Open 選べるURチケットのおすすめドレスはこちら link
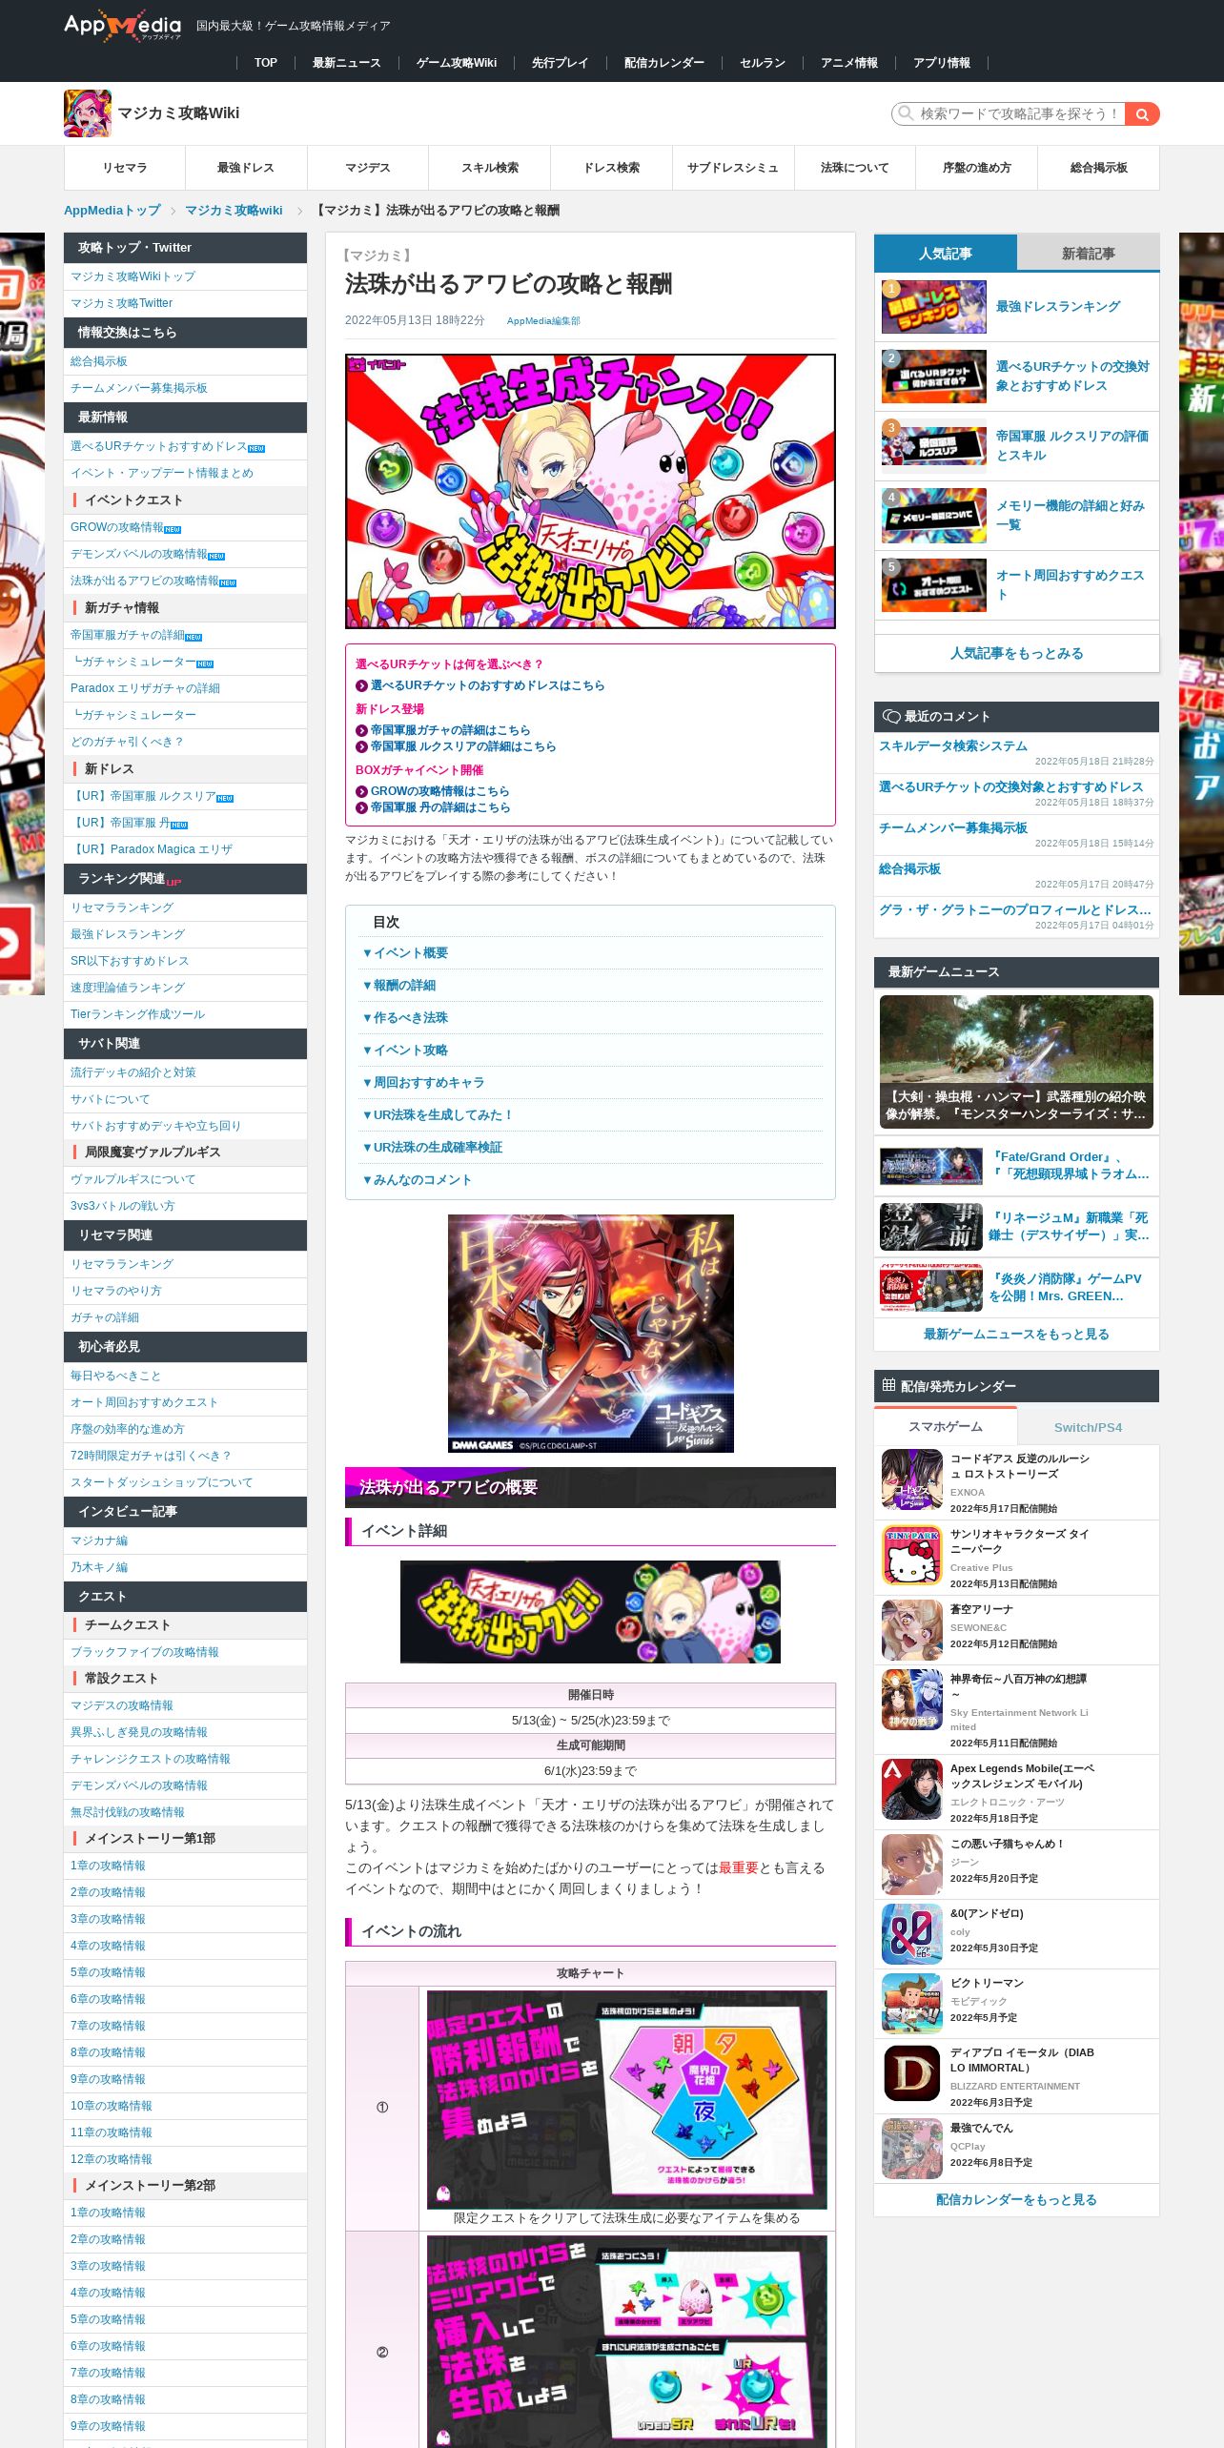Screen dimensions: 1224x2448 487,685
